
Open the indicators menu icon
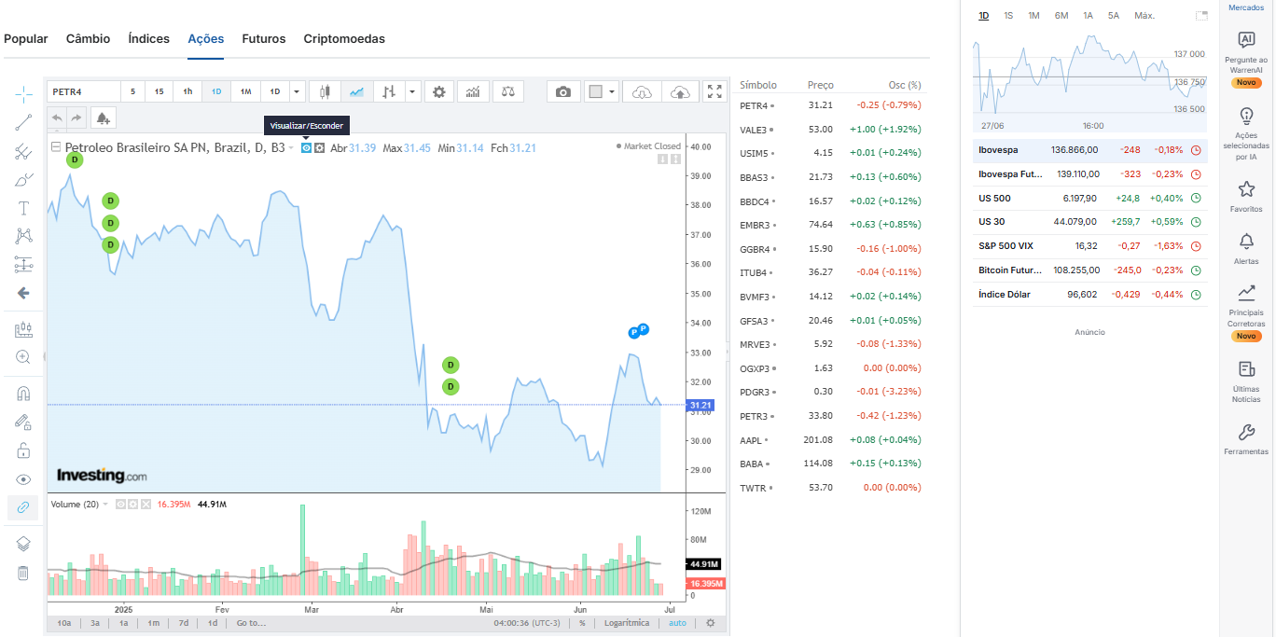tap(474, 91)
